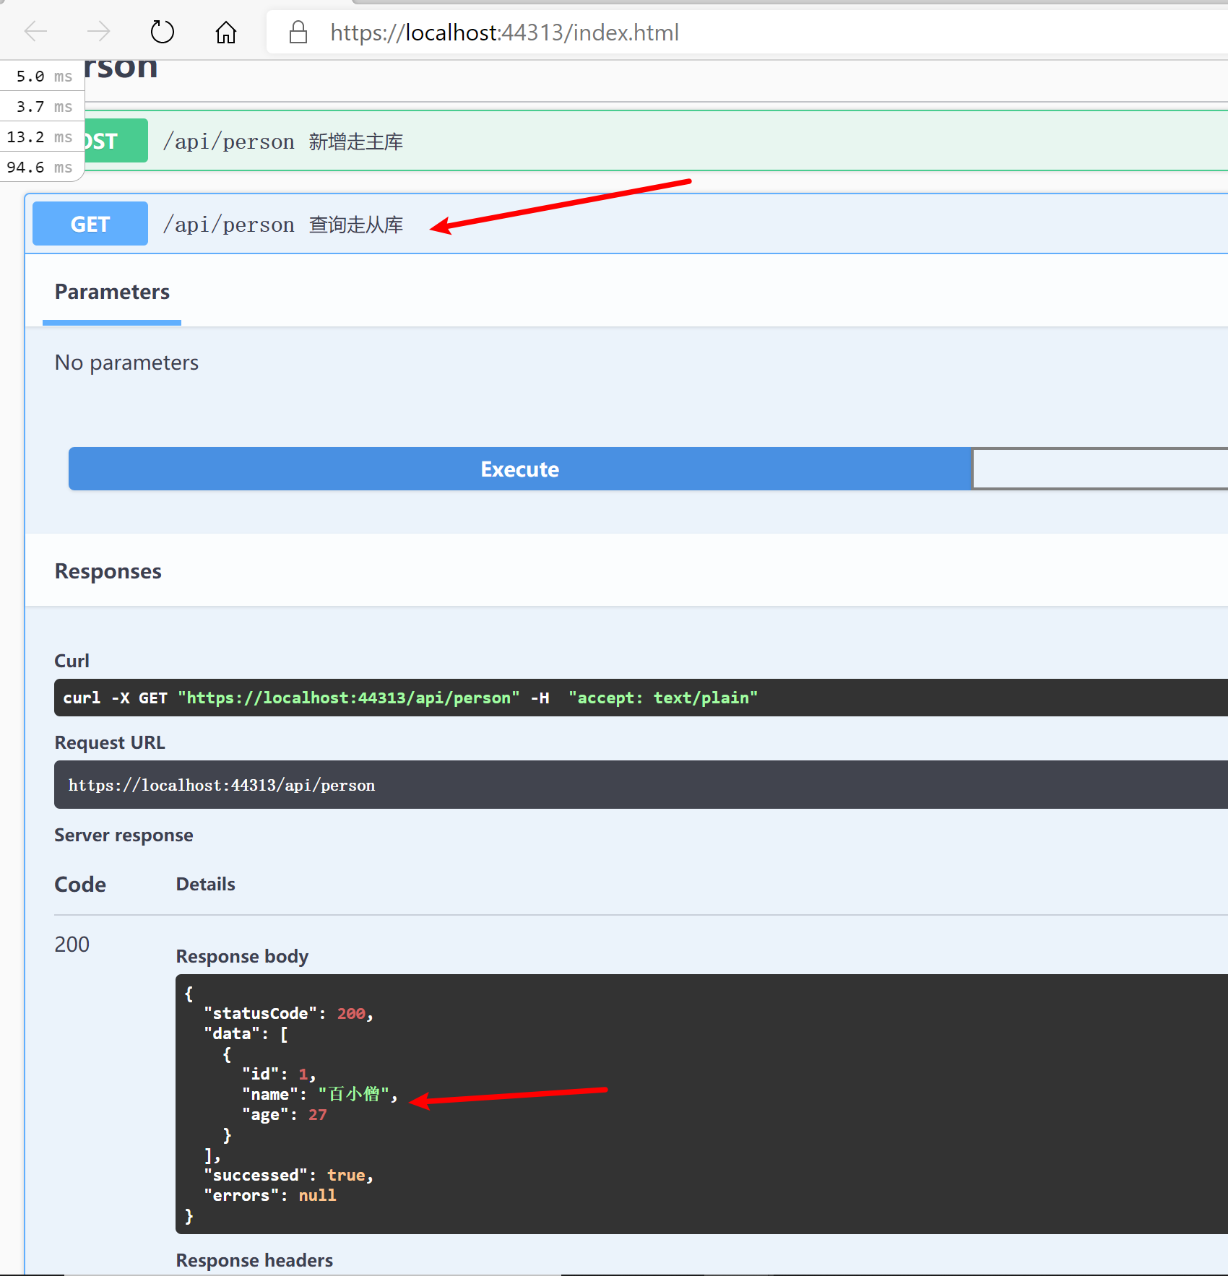Reload the page with refresh icon
This screenshot has width=1228, height=1276.
162,32
